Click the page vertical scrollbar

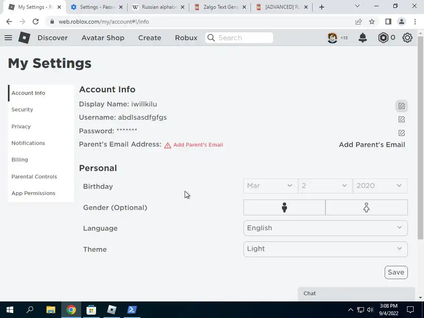420,138
